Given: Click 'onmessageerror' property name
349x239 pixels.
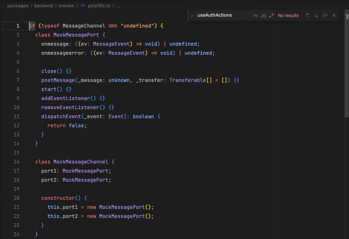Looking at the screenshot, I should (x=62, y=53).
